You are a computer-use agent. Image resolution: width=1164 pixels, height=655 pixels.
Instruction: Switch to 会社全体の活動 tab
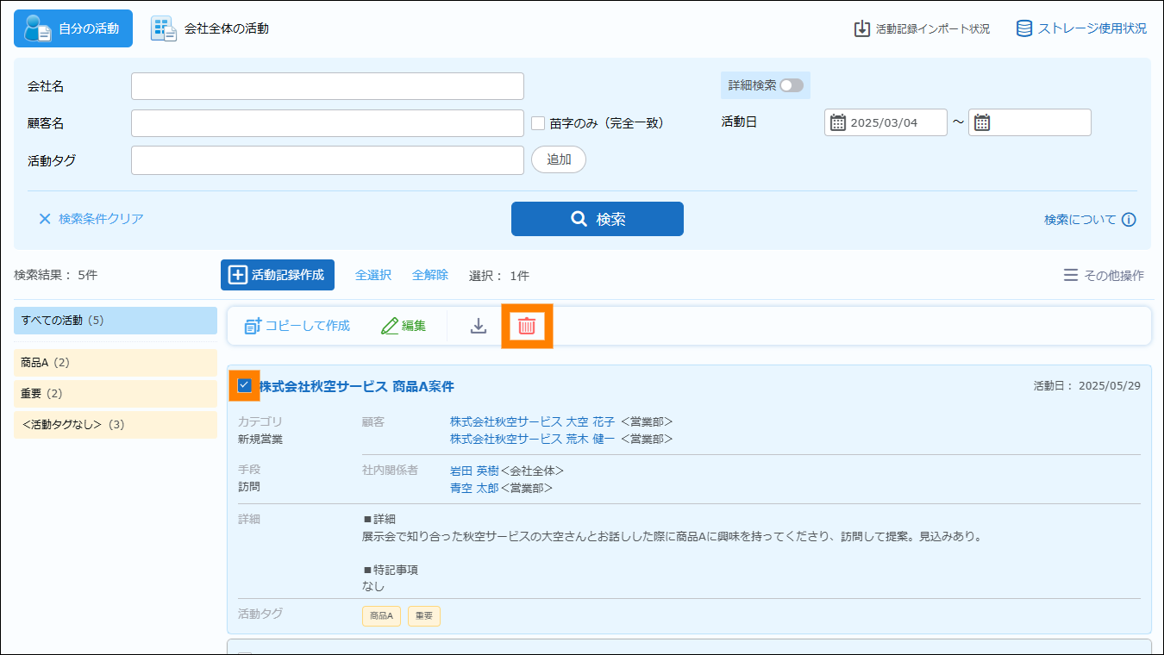[210, 28]
